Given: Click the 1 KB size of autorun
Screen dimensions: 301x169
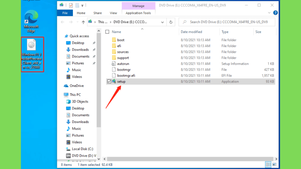Looking at the screenshot, I should point(271,64).
